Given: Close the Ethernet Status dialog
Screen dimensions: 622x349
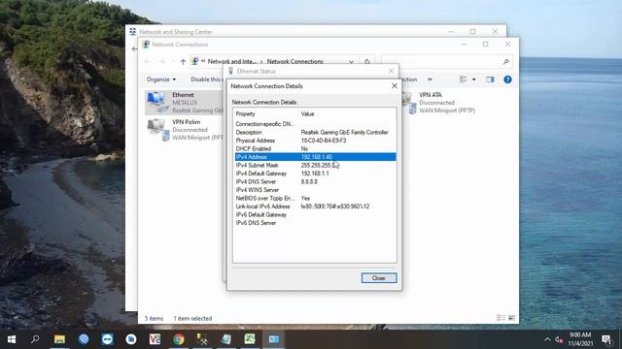Looking at the screenshot, I should pyautogui.click(x=391, y=71).
